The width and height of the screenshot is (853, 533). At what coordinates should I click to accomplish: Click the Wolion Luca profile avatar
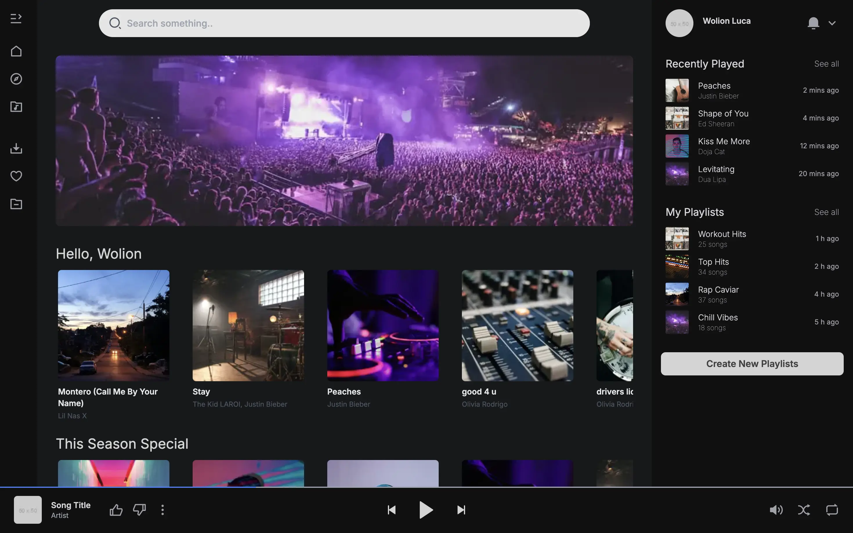coord(679,23)
